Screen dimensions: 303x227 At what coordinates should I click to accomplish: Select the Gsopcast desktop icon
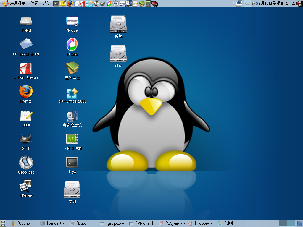click(26, 162)
